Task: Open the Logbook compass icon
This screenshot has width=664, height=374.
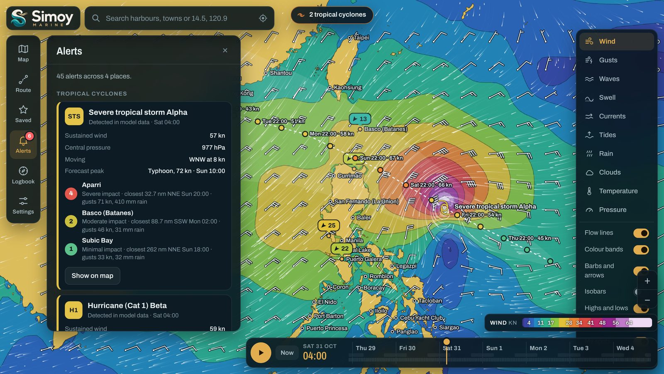Action: click(23, 175)
